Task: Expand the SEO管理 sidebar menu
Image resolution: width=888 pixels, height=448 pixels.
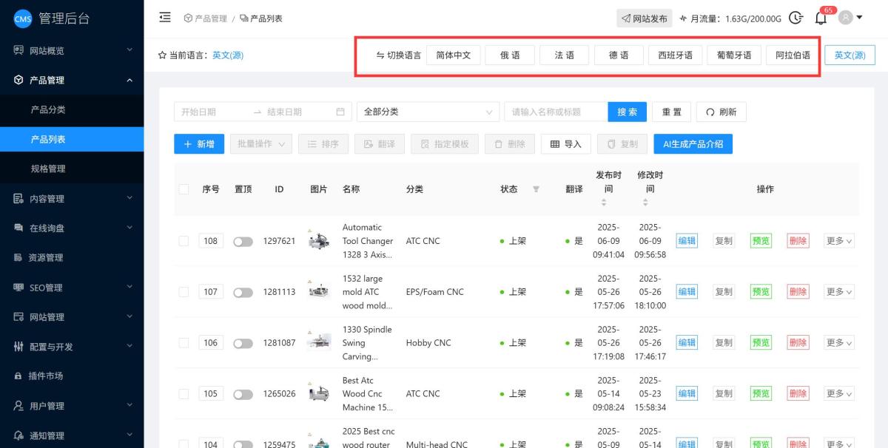Action: click(x=72, y=288)
